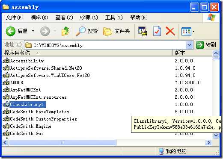Maximize the assembly window
Image resolution: width=223 pixels, height=159 pixels.
204,7
